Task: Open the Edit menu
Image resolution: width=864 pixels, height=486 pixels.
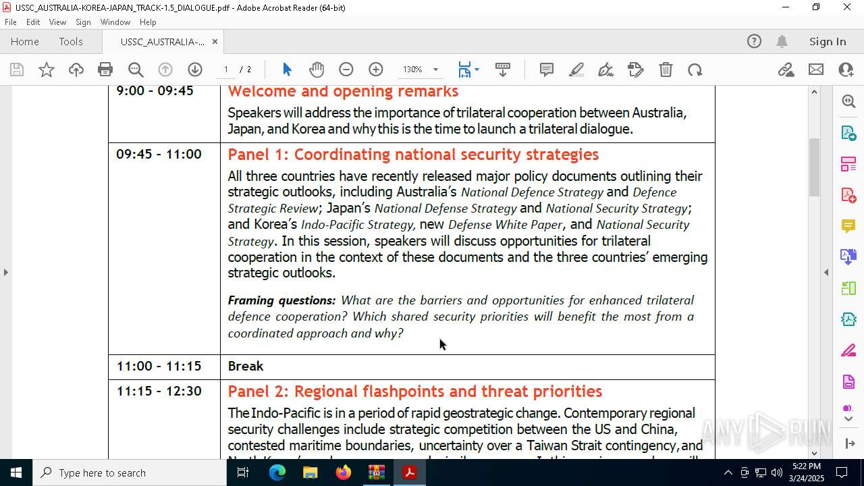Action: [x=33, y=22]
